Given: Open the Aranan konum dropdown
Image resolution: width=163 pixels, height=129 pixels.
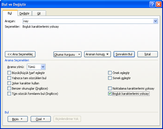Looking at the screenshot, I should coord(97,54).
